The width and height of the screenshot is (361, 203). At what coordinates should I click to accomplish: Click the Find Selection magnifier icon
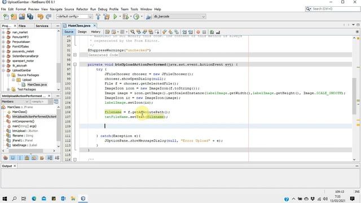pos(133,32)
